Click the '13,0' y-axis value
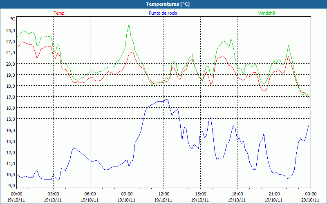This screenshot has height=204, width=327. coord(11,142)
